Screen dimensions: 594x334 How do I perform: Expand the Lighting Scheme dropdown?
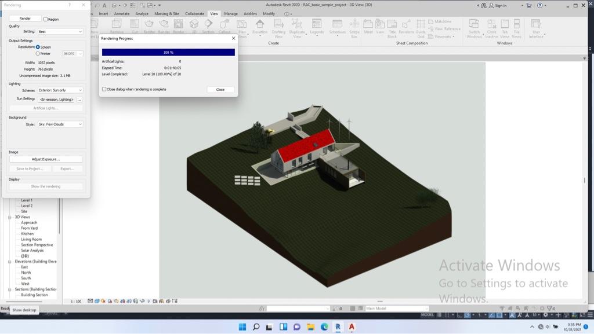60,90
